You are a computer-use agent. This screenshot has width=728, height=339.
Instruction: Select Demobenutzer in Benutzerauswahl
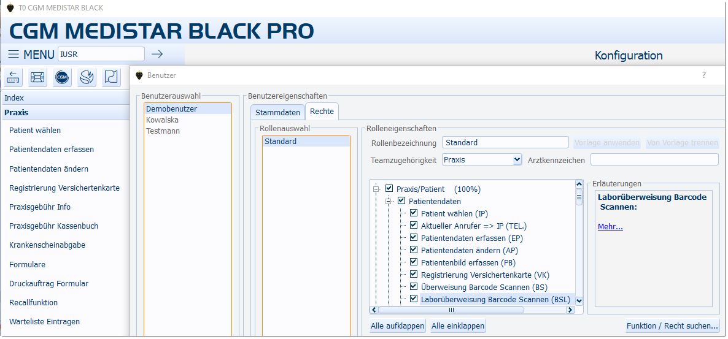click(x=188, y=109)
